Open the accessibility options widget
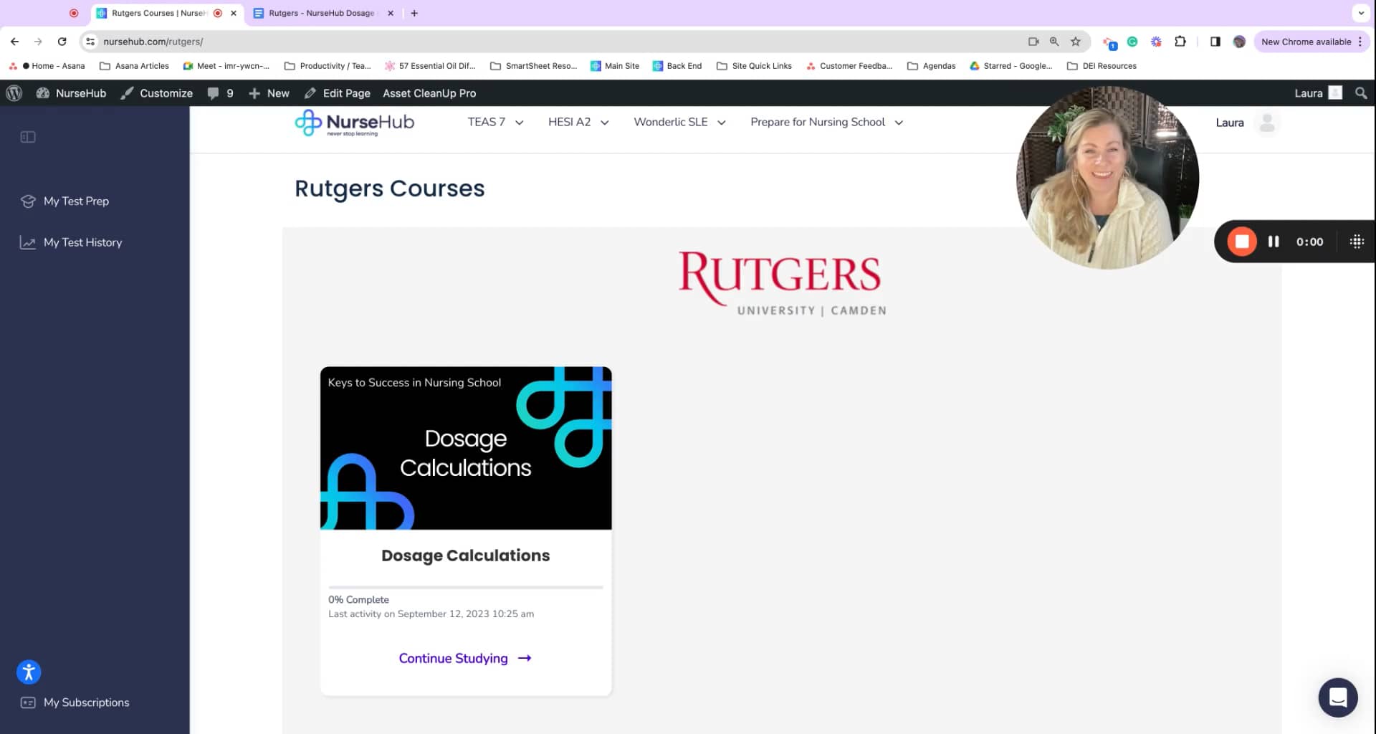 (29, 672)
